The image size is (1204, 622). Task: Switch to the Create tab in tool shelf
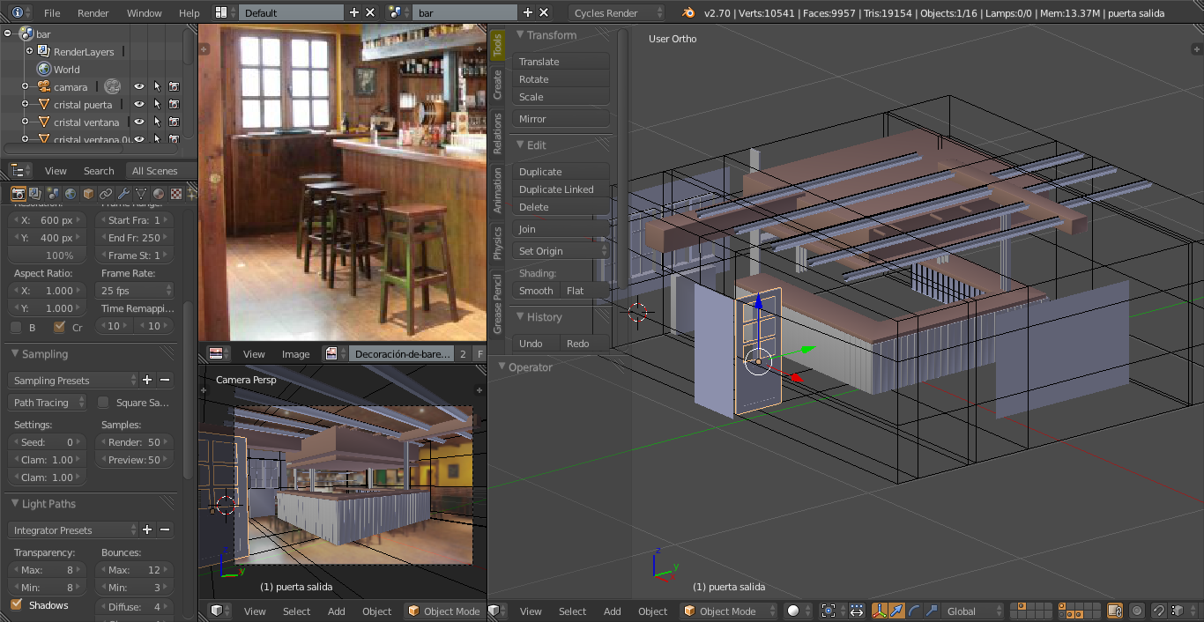[x=497, y=85]
